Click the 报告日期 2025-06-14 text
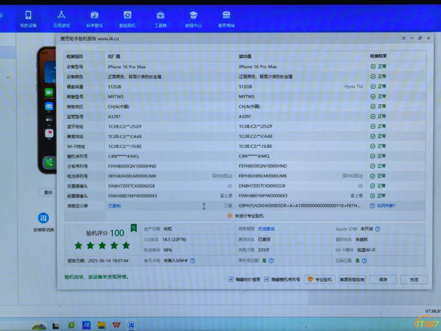 coord(98,261)
